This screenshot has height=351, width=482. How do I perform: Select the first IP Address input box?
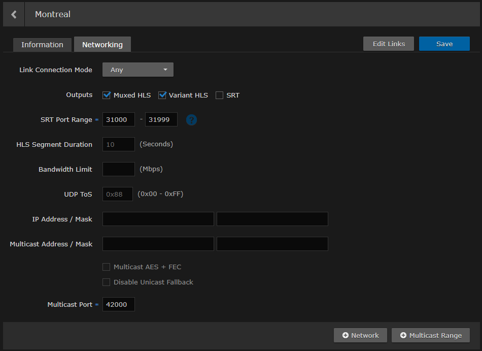click(158, 219)
